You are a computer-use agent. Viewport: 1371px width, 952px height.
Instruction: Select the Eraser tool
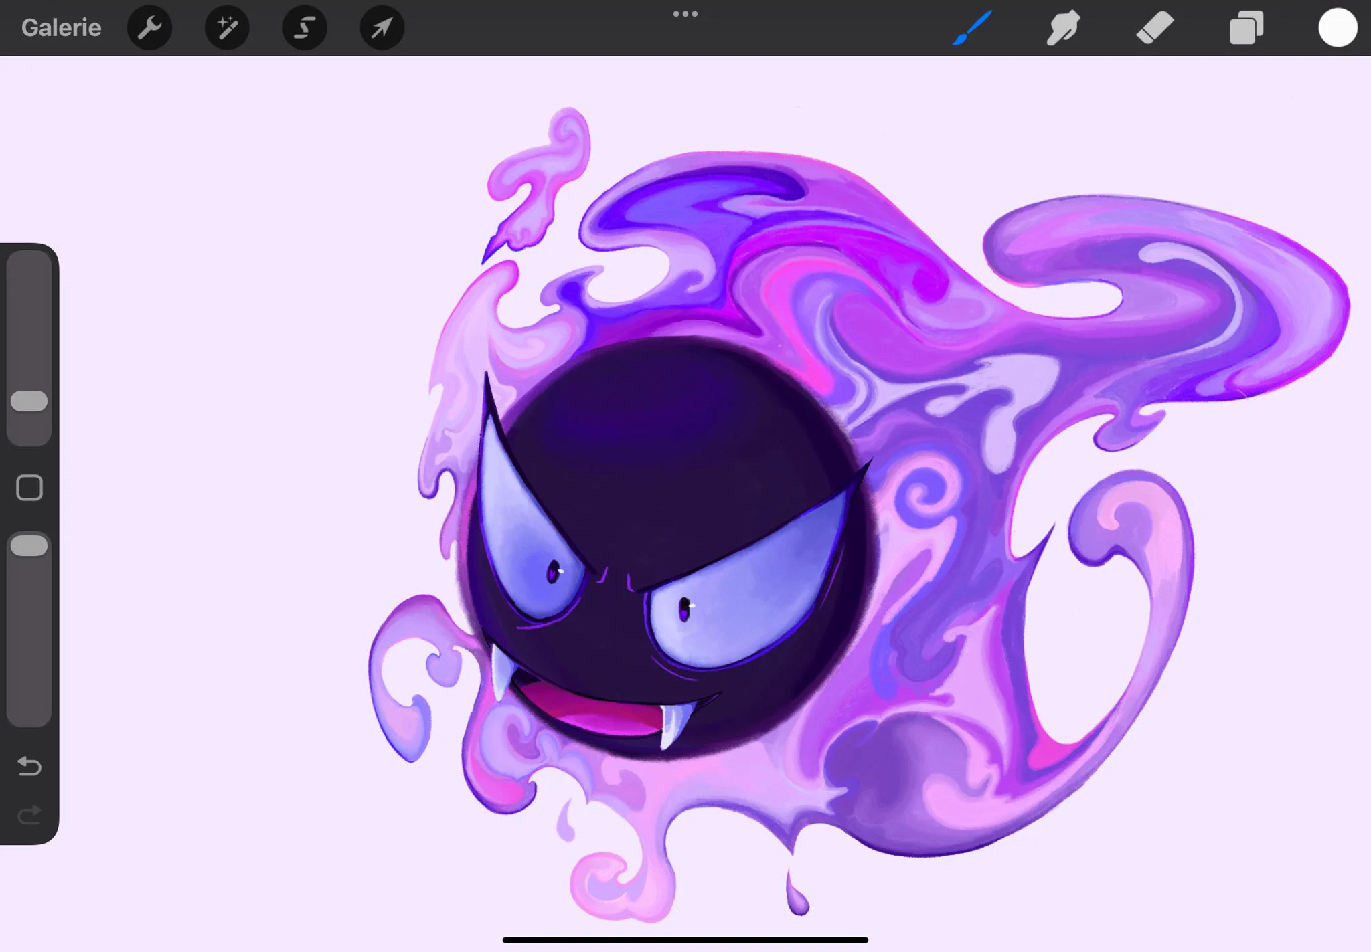click(x=1155, y=27)
